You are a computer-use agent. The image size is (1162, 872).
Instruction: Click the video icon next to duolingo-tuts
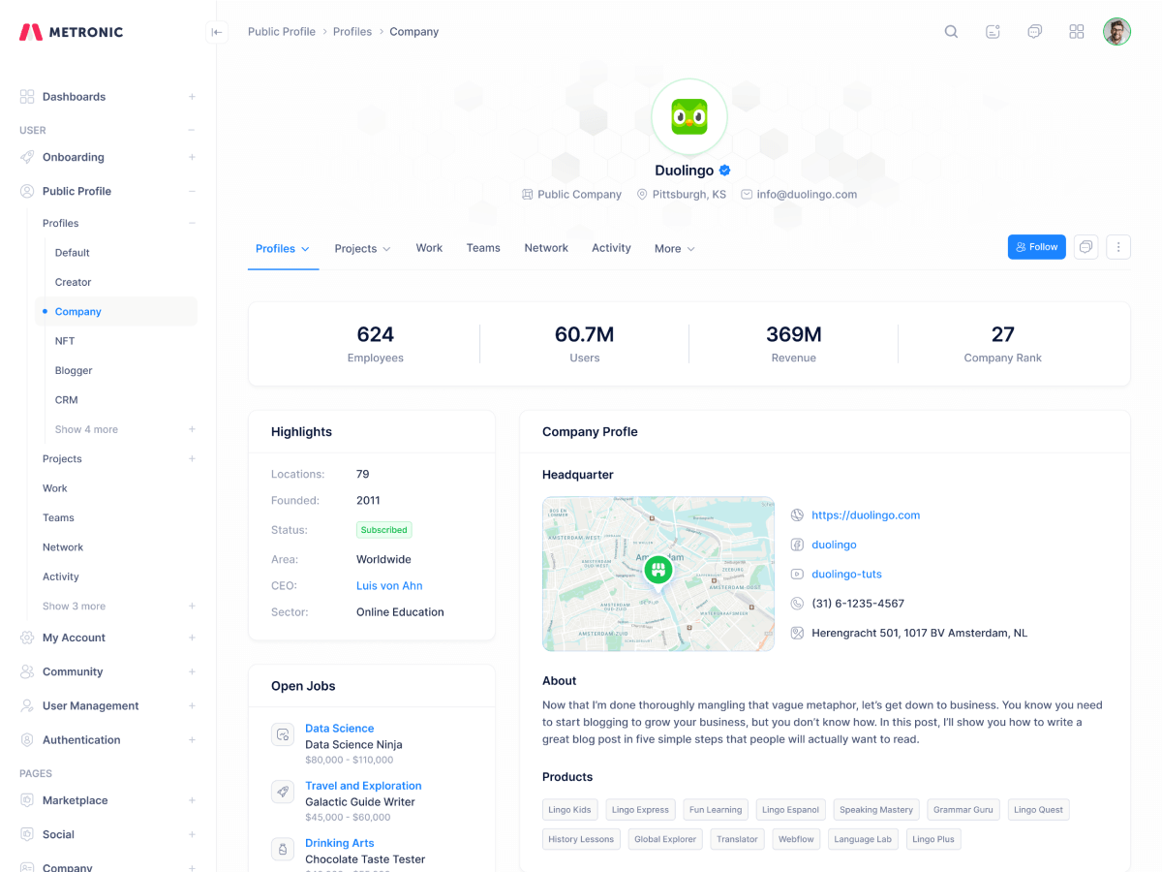coord(796,574)
